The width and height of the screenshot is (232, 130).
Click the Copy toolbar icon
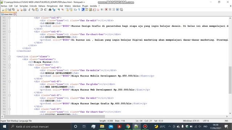[x=33, y=10]
